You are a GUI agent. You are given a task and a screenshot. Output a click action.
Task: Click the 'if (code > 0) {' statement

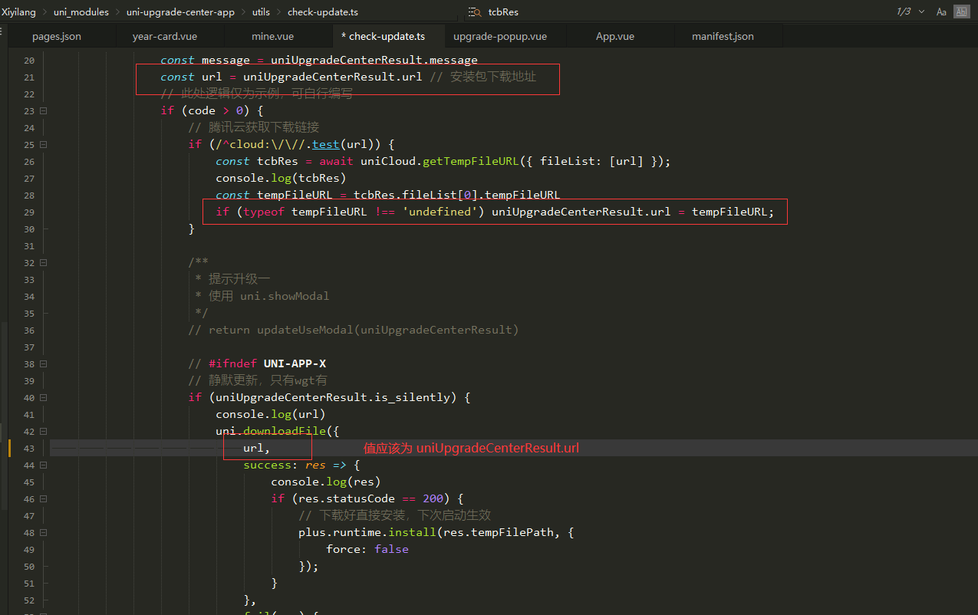[x=212, y=110]
